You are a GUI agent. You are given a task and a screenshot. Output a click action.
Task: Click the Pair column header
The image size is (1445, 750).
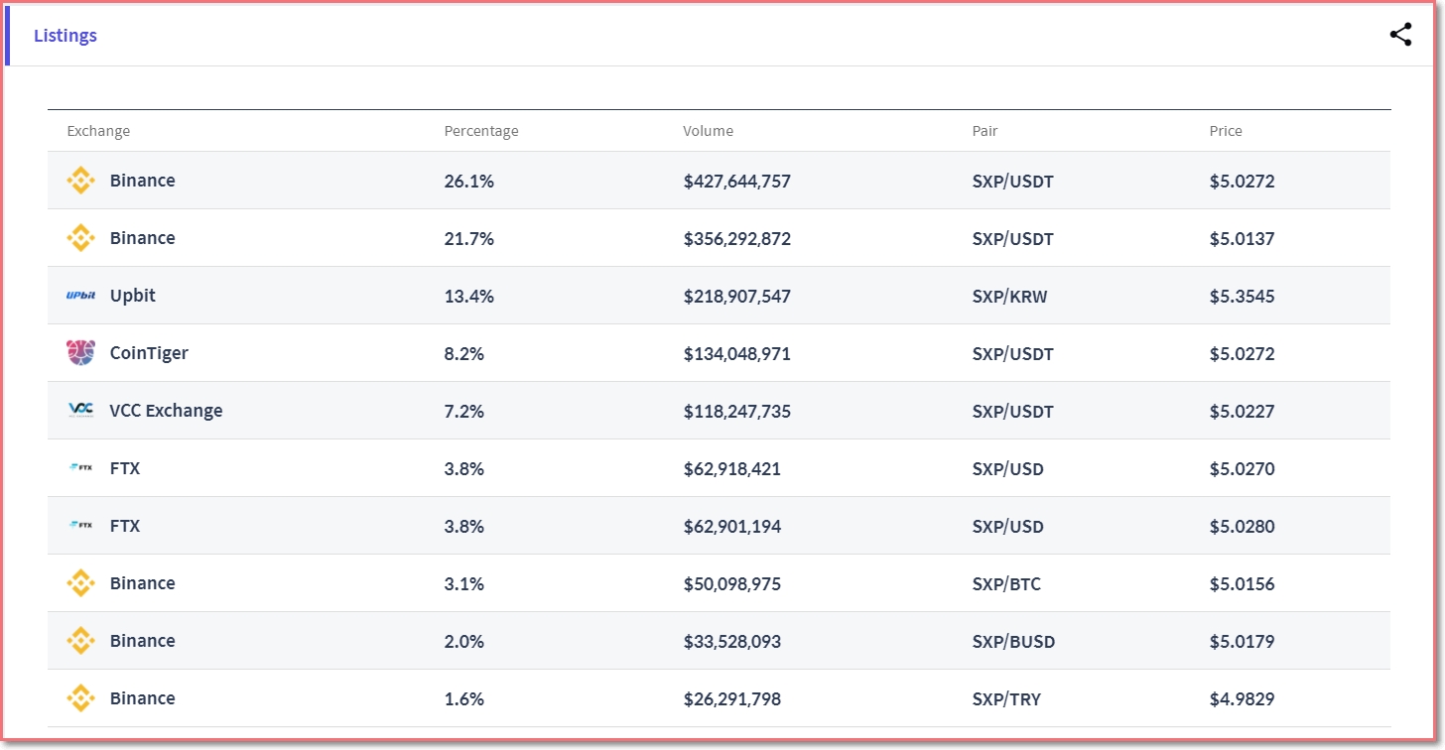pos(985,131)
